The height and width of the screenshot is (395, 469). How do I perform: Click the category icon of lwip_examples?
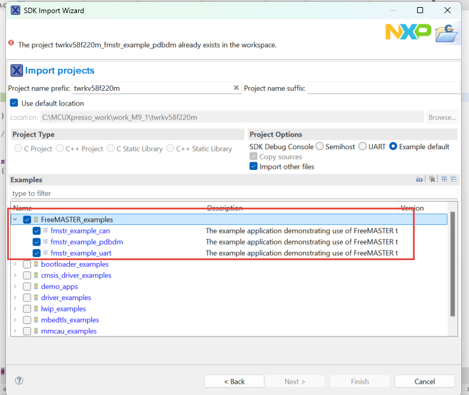click(36, 308)
